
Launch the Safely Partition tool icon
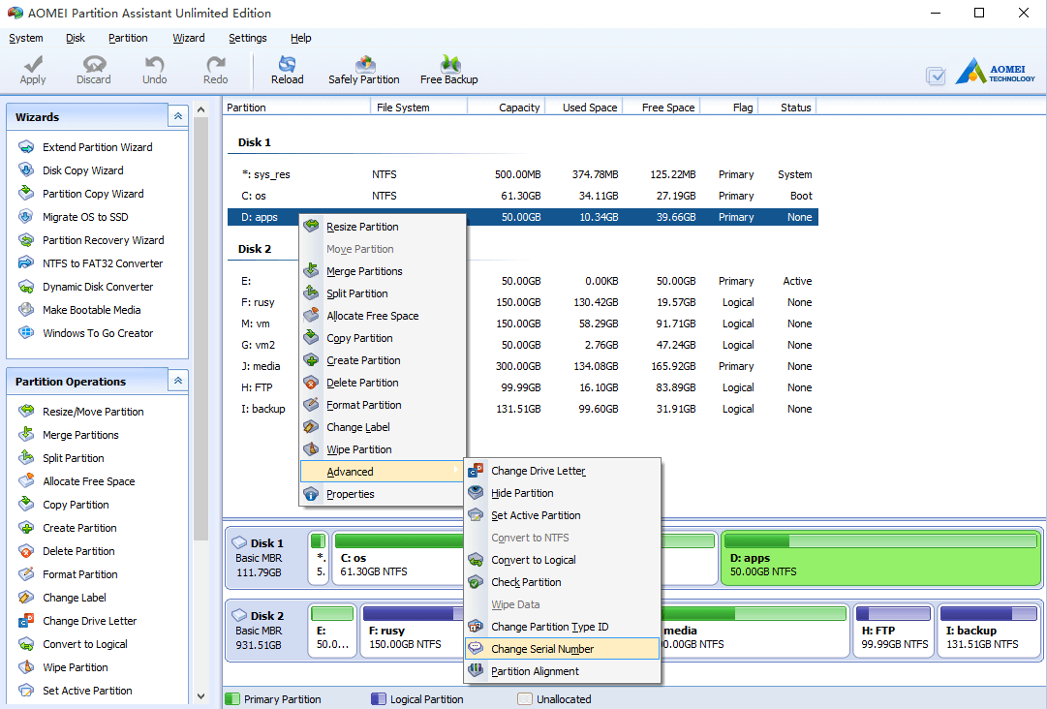pyautogui.click(x=364, y=64)
